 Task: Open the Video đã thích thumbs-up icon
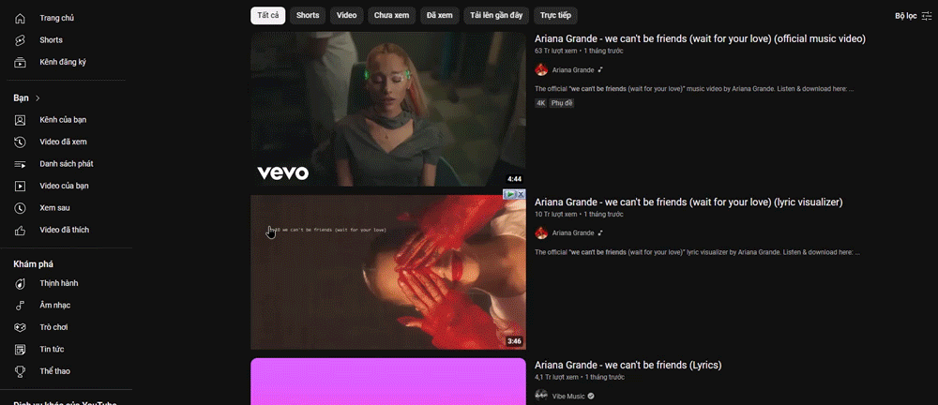click(x=20, y=230)
